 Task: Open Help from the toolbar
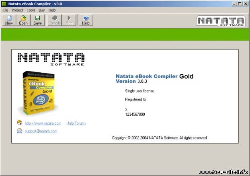pyautogui.click(x=86, y=20)
